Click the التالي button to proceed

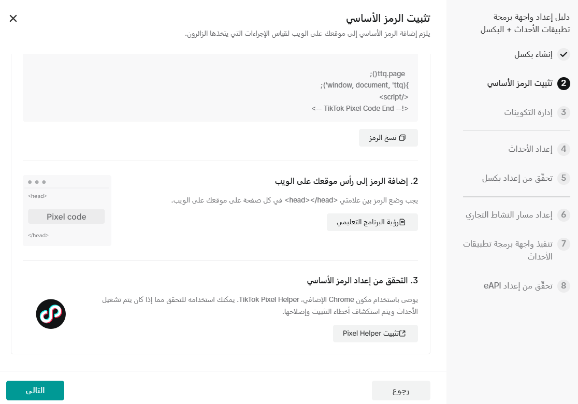tap(35, 390)
